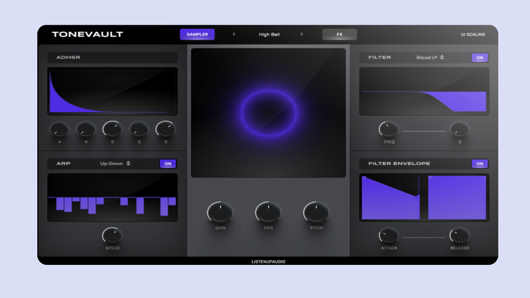The height and width of the screenshot is (298, 530).
Task: Click the PITCH knob
Action: click(316, 212)
